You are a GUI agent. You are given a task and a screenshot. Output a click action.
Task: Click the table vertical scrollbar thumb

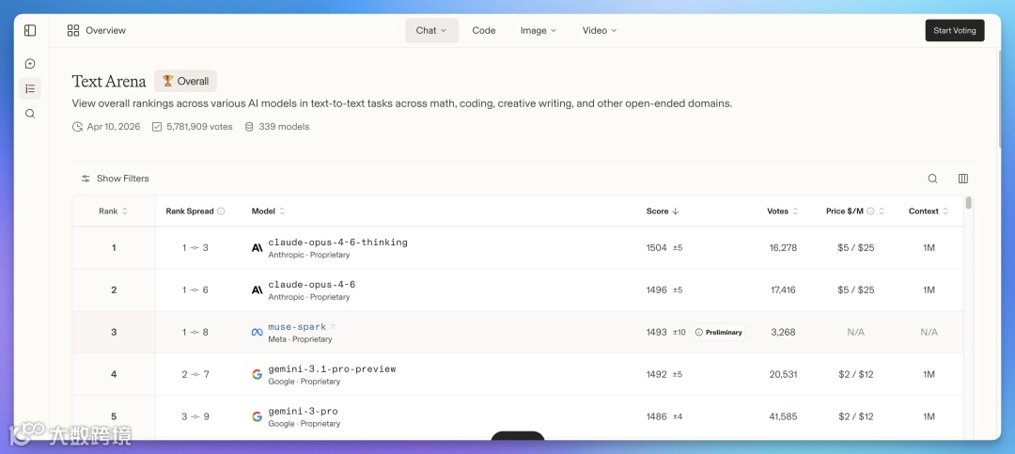pos(968,203)
